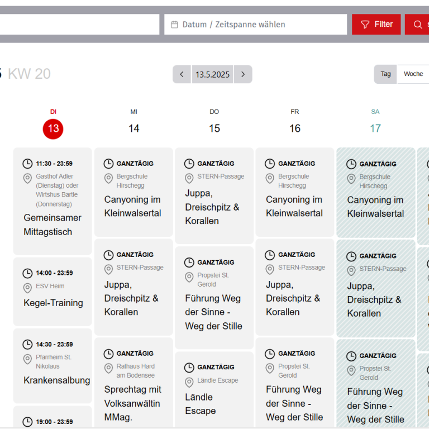Open Wednesday's Canyoning im Kleinwalsertal event
The image size is (429, 429).
132,206
